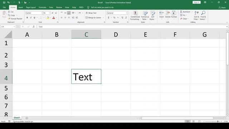Expand the Merge & Center dropdown arrow
Image resolution: width=229 pixels, height=129 pixels.
click(x=103, y=18)
